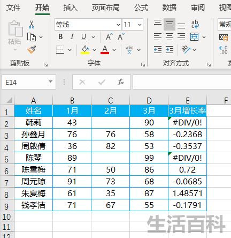Expand fill color dropdown arrow
The height and width of the screenshot is (238, 231).
coord(94,50)
